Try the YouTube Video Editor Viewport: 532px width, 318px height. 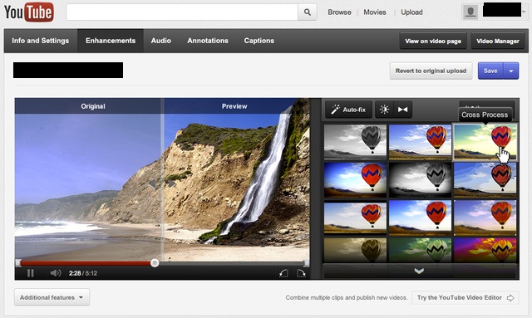(465, 298)
